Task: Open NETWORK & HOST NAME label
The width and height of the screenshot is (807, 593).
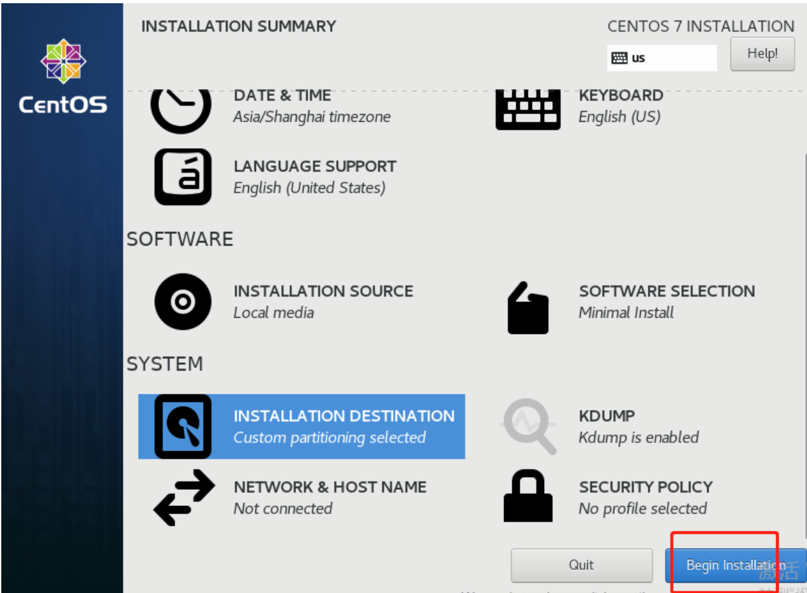Action: point(330,487)
